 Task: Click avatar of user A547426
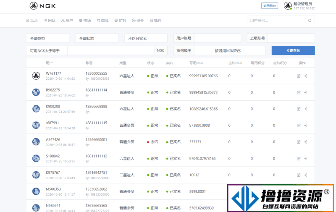coord(36,142)
